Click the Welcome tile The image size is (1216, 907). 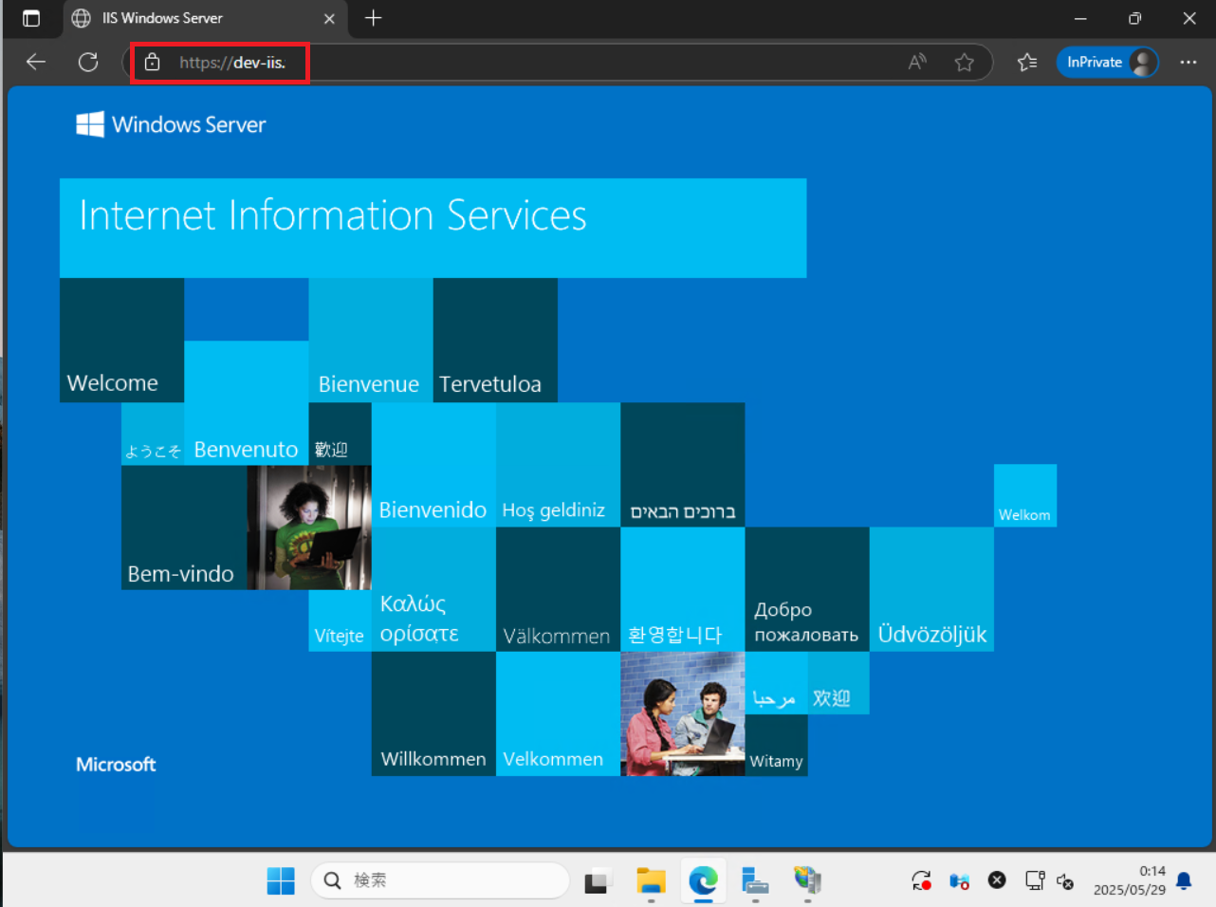(x=121, y=340)
